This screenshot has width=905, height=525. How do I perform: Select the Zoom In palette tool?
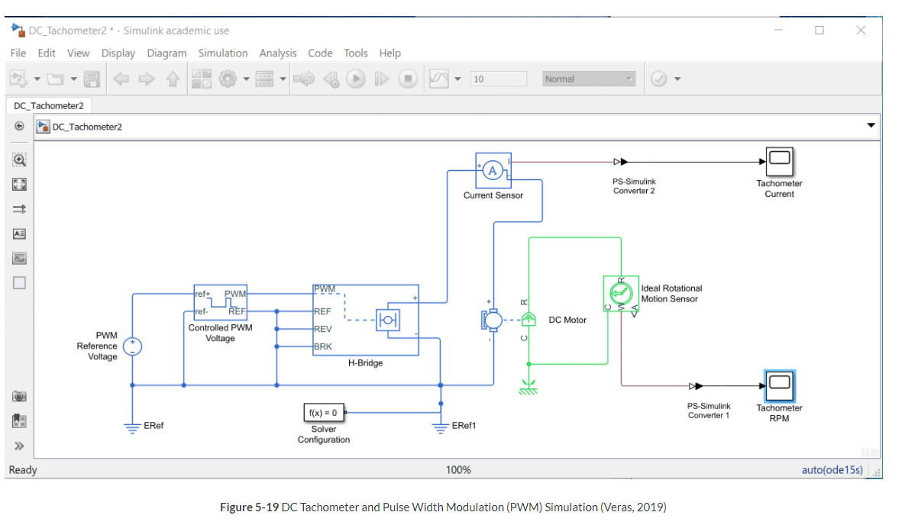(19, 159)
